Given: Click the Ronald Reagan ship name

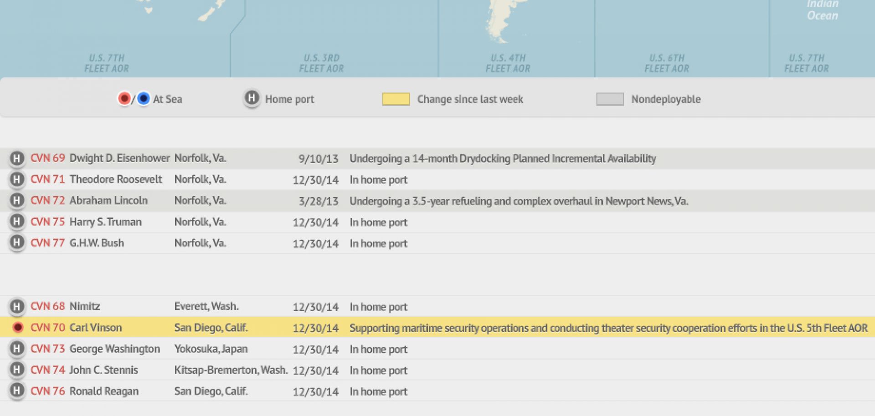Looking at the screenshot, I should (x=104, y=391).
